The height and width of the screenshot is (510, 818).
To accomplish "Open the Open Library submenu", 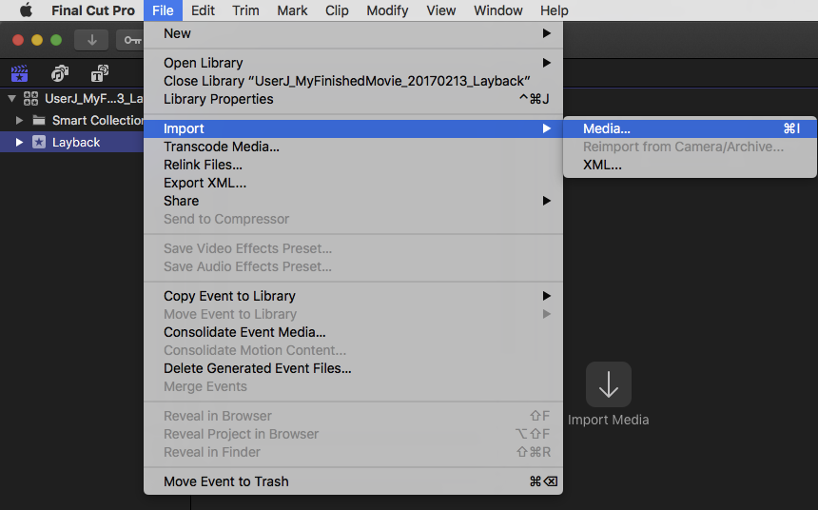I will tap(353, 63).
